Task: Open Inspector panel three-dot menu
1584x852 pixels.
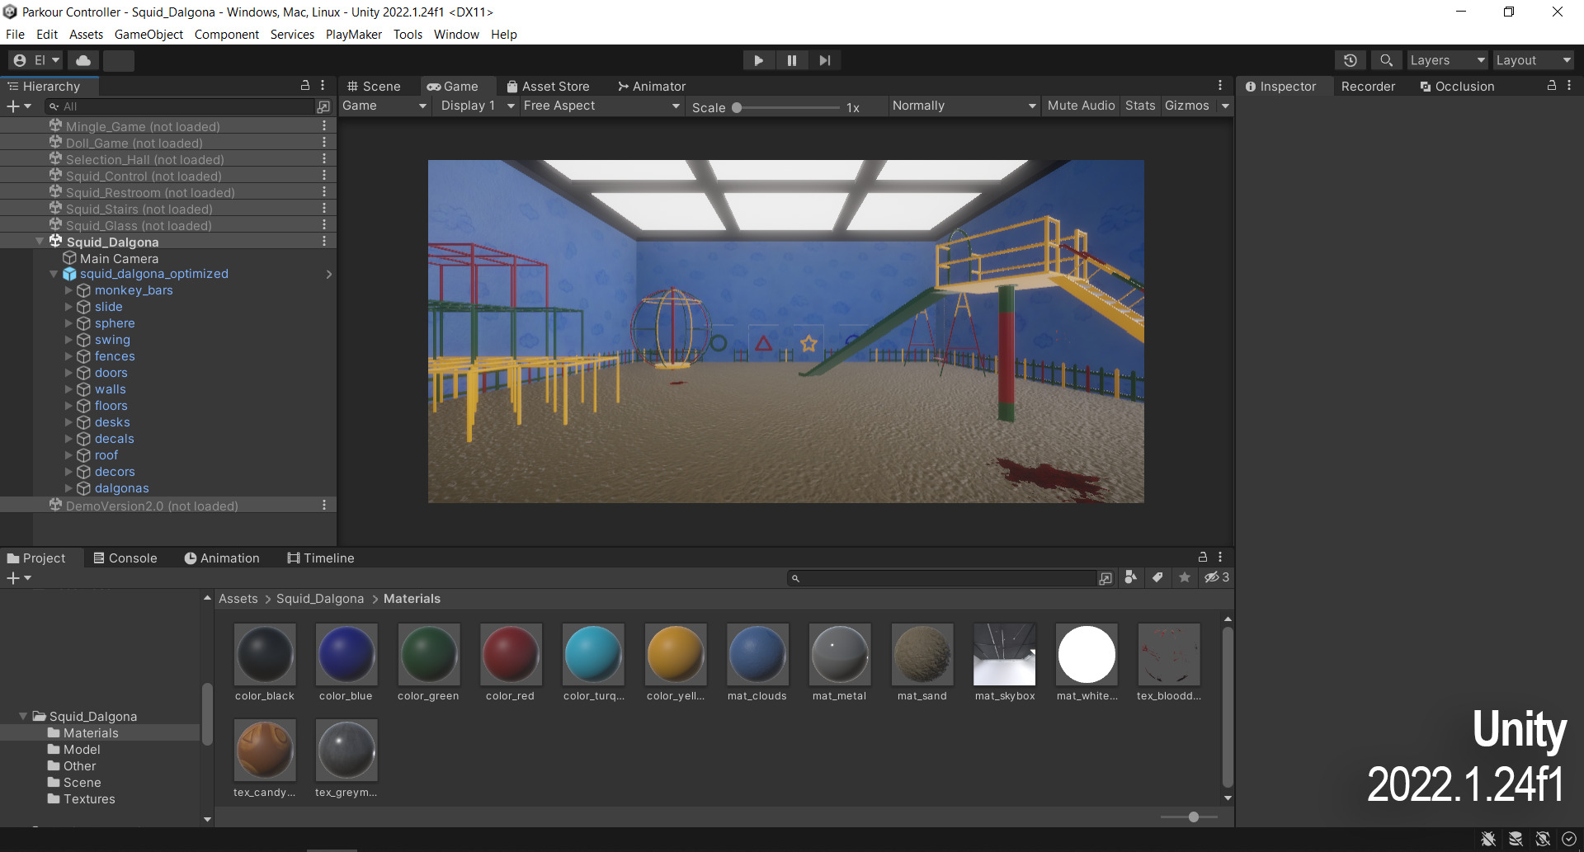Action: 1569,86
